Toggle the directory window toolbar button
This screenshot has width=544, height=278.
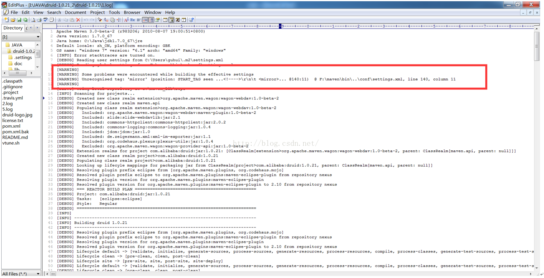click(171, 20)
